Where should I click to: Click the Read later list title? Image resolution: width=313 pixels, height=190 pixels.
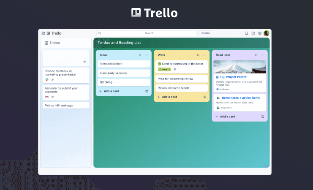tap(223, 55)
